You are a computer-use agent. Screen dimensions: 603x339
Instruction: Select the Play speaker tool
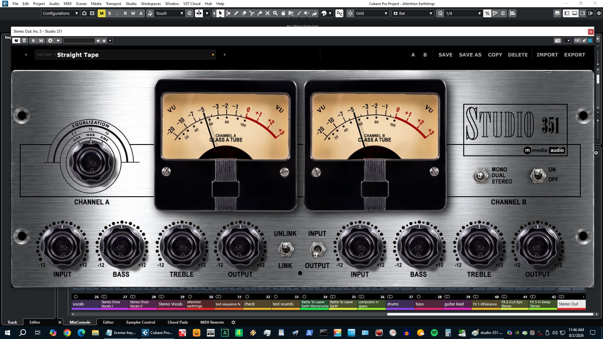tap(307, 13)
